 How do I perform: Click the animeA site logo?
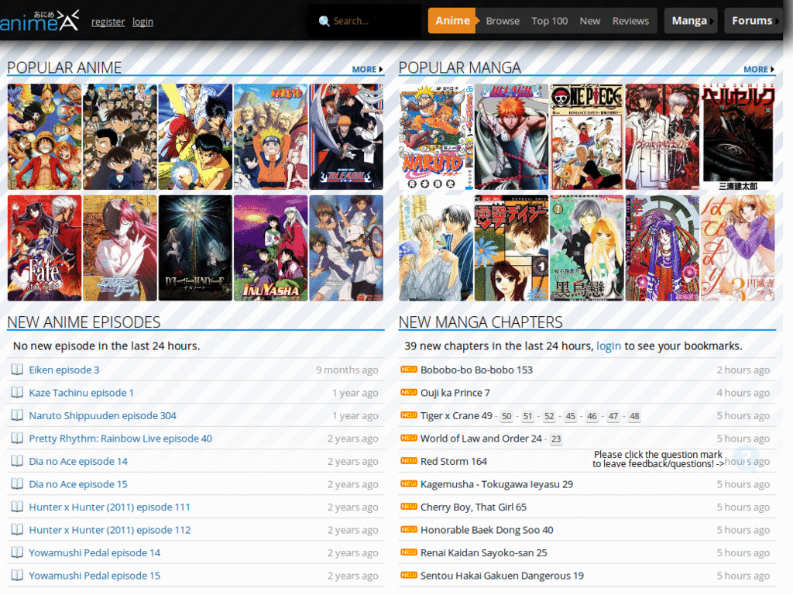click(x=39, y=21)
